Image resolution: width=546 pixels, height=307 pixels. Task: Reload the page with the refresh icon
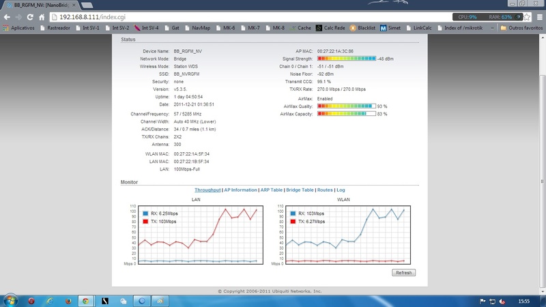tap(30, 17)
